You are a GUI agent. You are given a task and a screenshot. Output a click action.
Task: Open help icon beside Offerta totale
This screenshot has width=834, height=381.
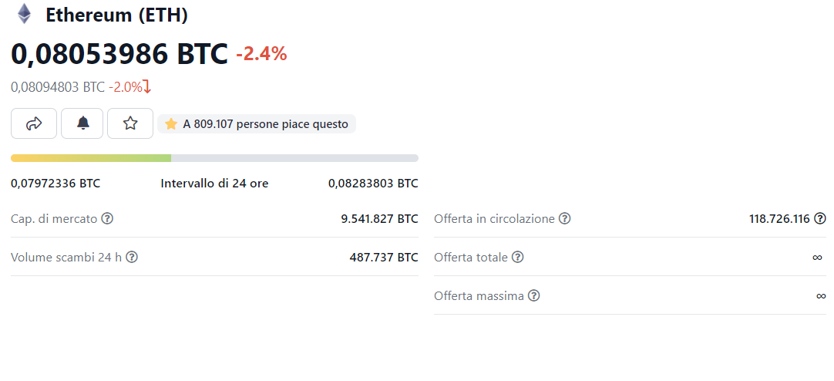[x=517, y=257]
